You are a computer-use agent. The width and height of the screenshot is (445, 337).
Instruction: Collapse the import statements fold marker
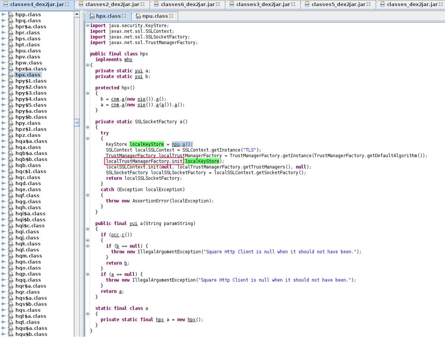(87, 26)
